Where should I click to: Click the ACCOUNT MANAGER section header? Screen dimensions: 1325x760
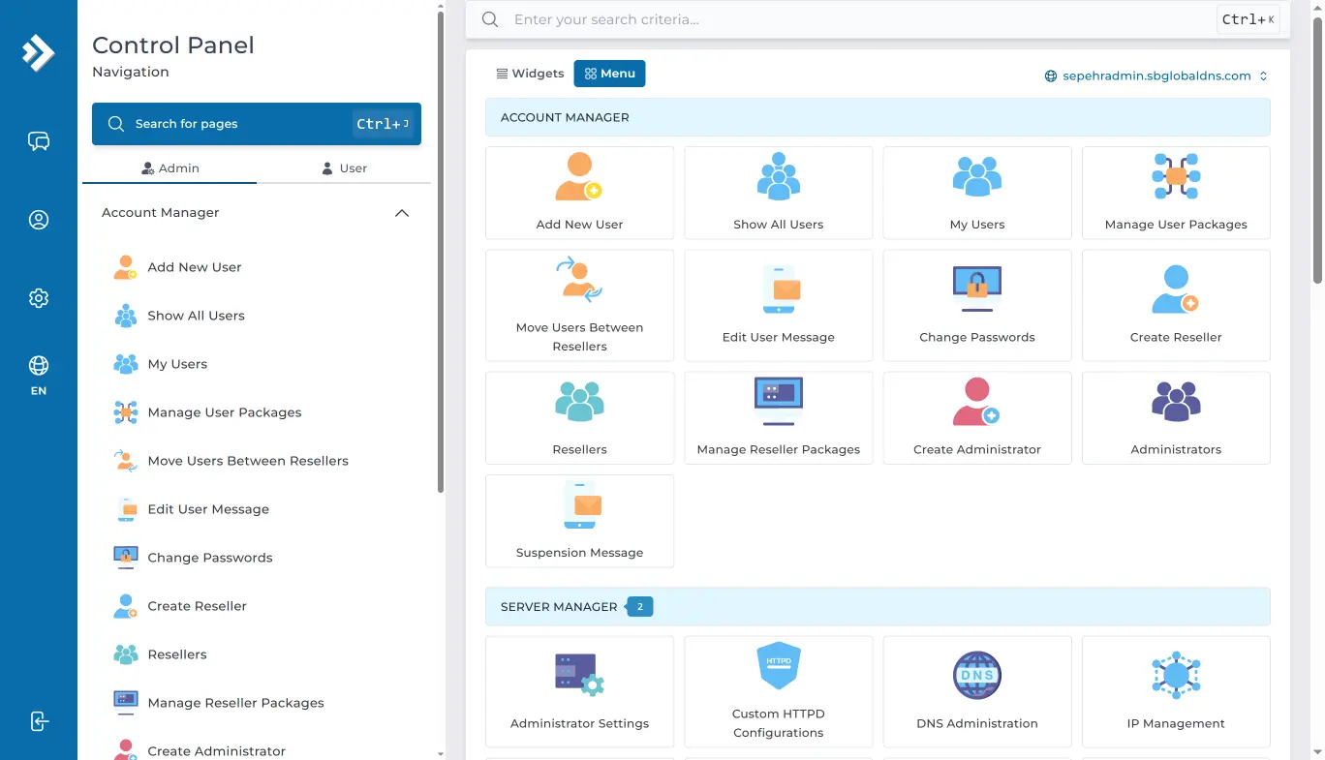tap(878, 117)
